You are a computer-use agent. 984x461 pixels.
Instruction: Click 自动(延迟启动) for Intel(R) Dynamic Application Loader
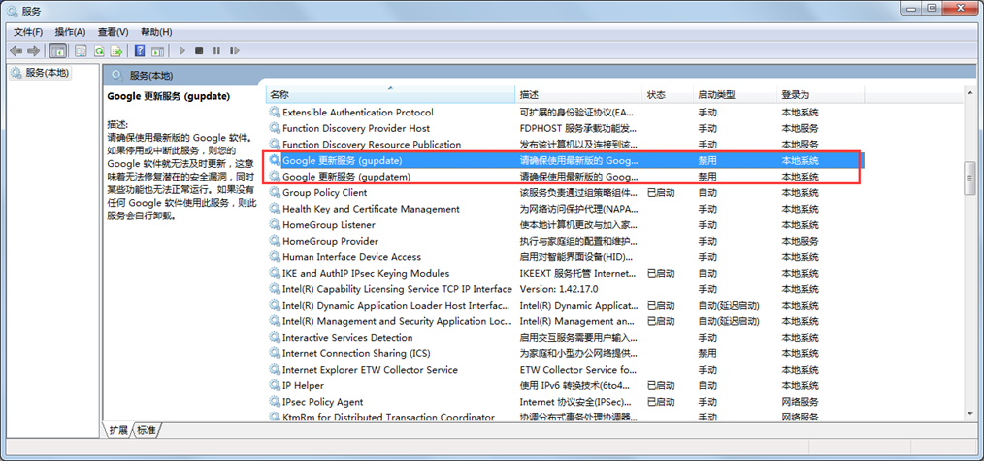(729, 306)
